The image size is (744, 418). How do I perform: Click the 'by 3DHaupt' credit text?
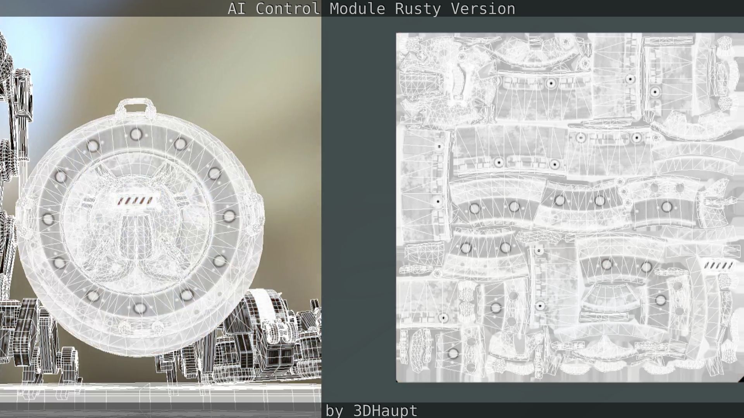coord(371,411)
